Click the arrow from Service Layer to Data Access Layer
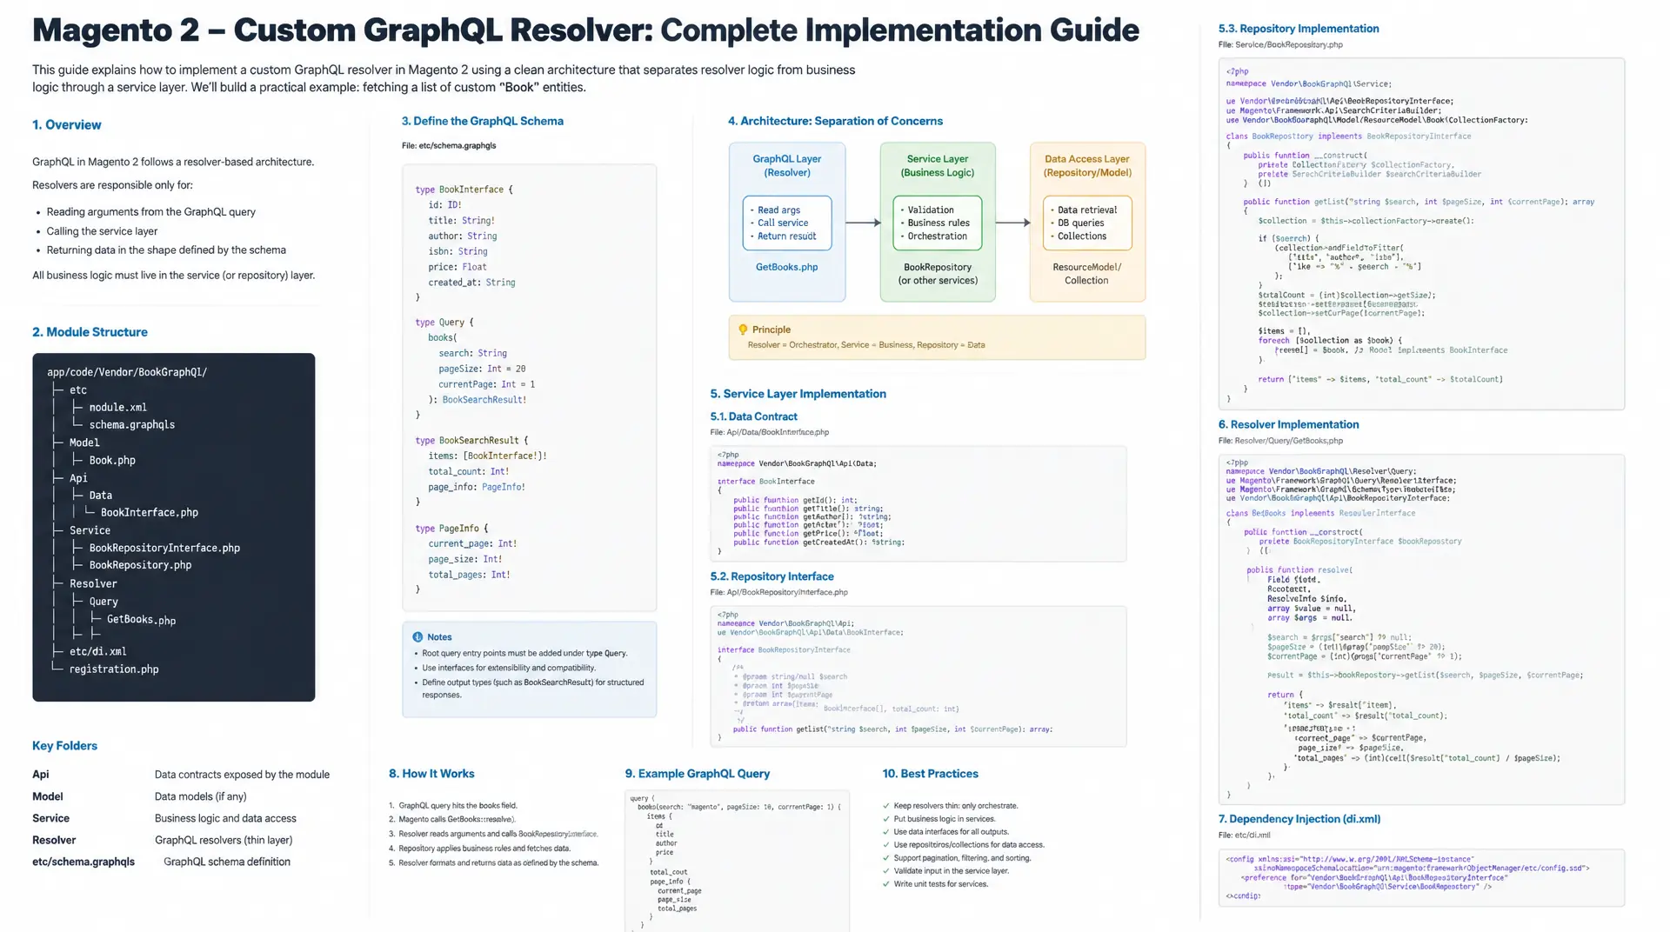Image resolution: width=1670 pixels, height=932 pixels. click(1012, 223)
